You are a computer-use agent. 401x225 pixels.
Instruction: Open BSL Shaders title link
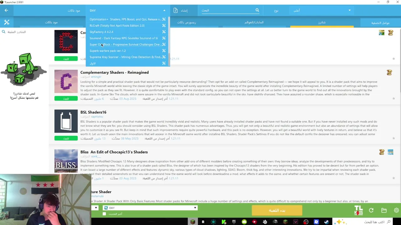click(93, 112)
